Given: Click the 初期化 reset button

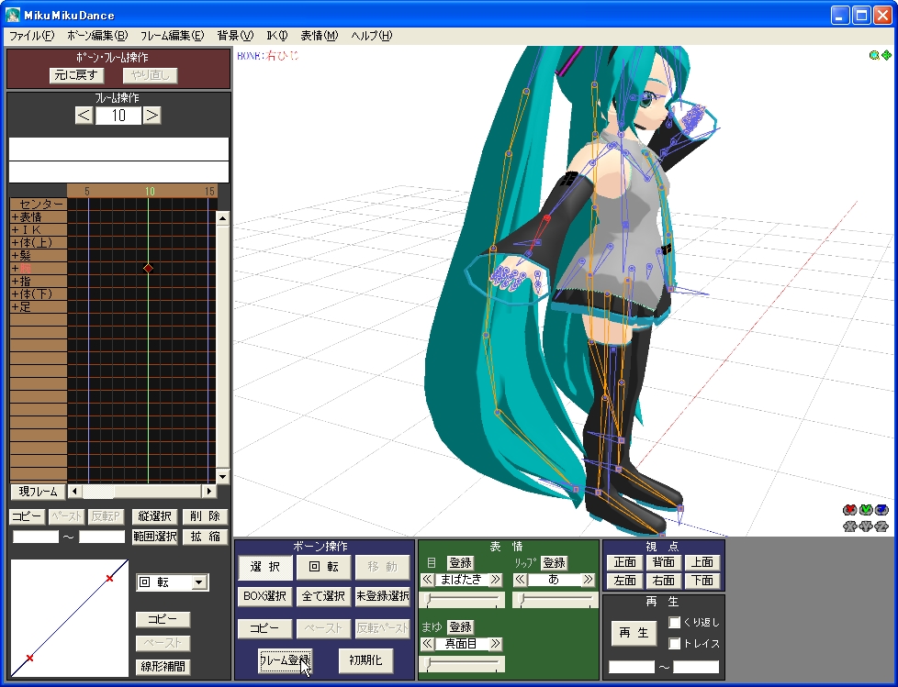Looking at the screenshot, I should tap(365, 660).
